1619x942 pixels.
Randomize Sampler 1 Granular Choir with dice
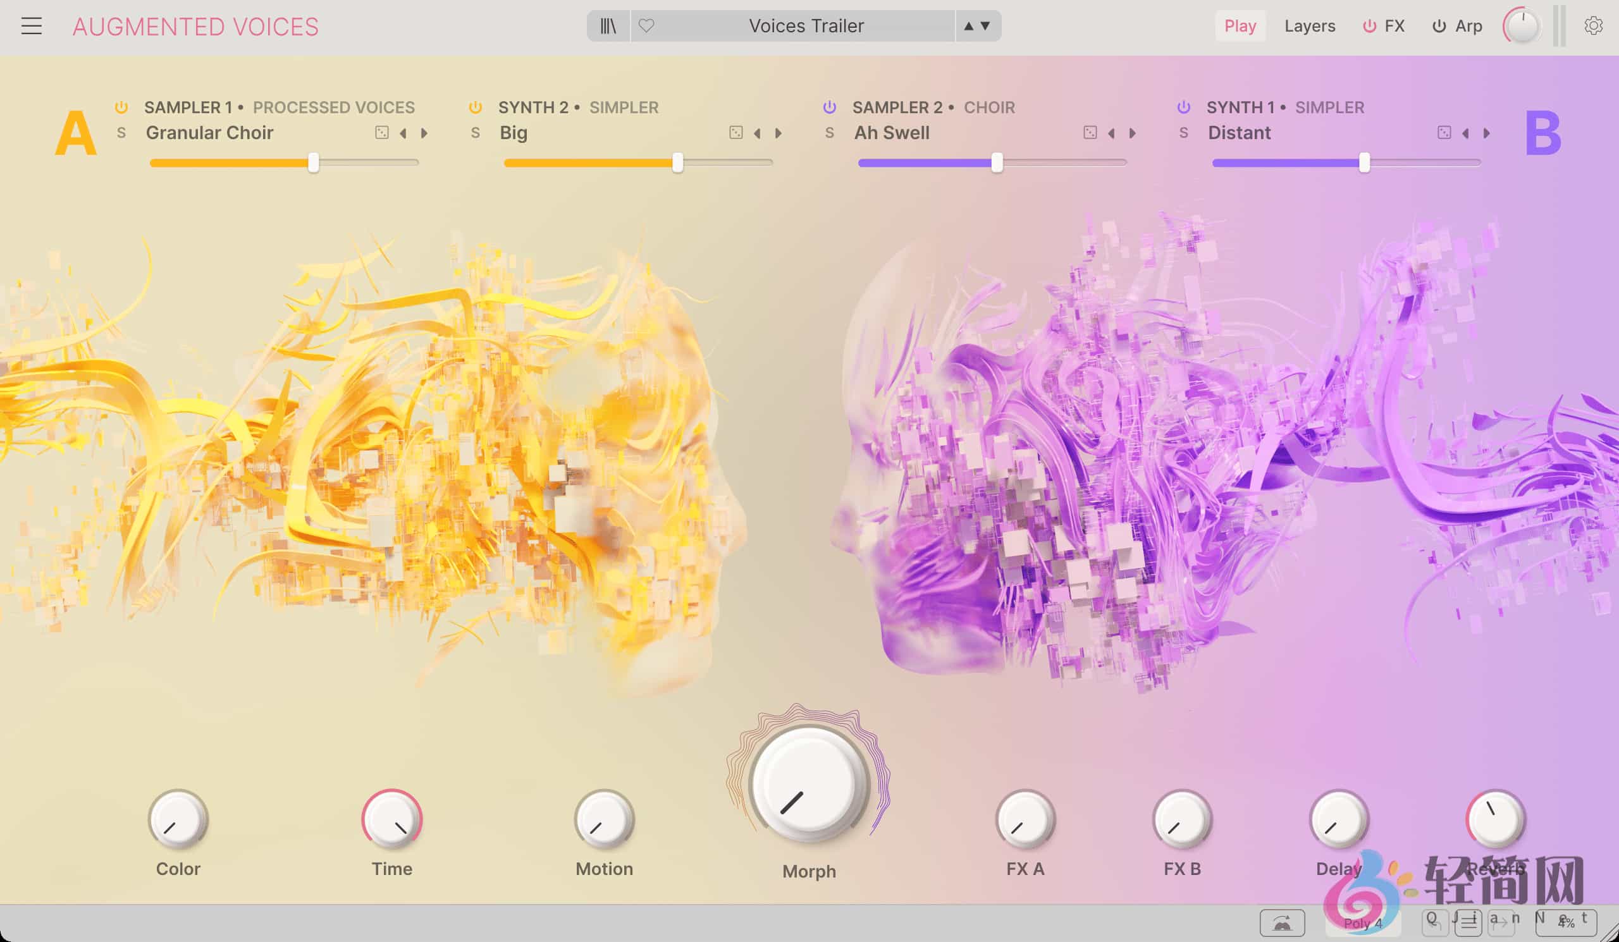coord(381,133)
